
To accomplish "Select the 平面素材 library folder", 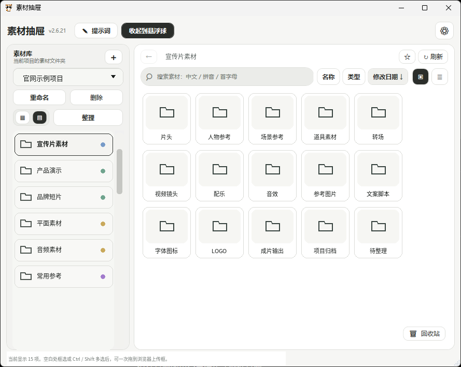I will [x=64, y=224].
